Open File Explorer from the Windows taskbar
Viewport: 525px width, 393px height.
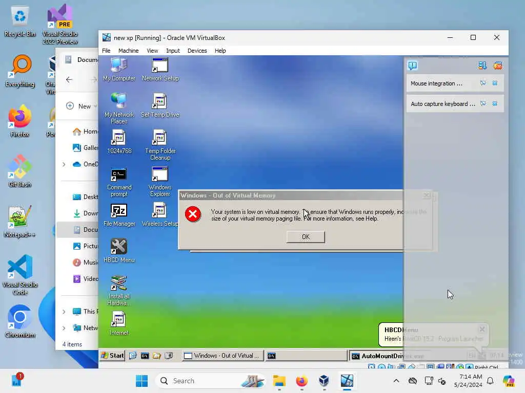[x=279, y=381]
